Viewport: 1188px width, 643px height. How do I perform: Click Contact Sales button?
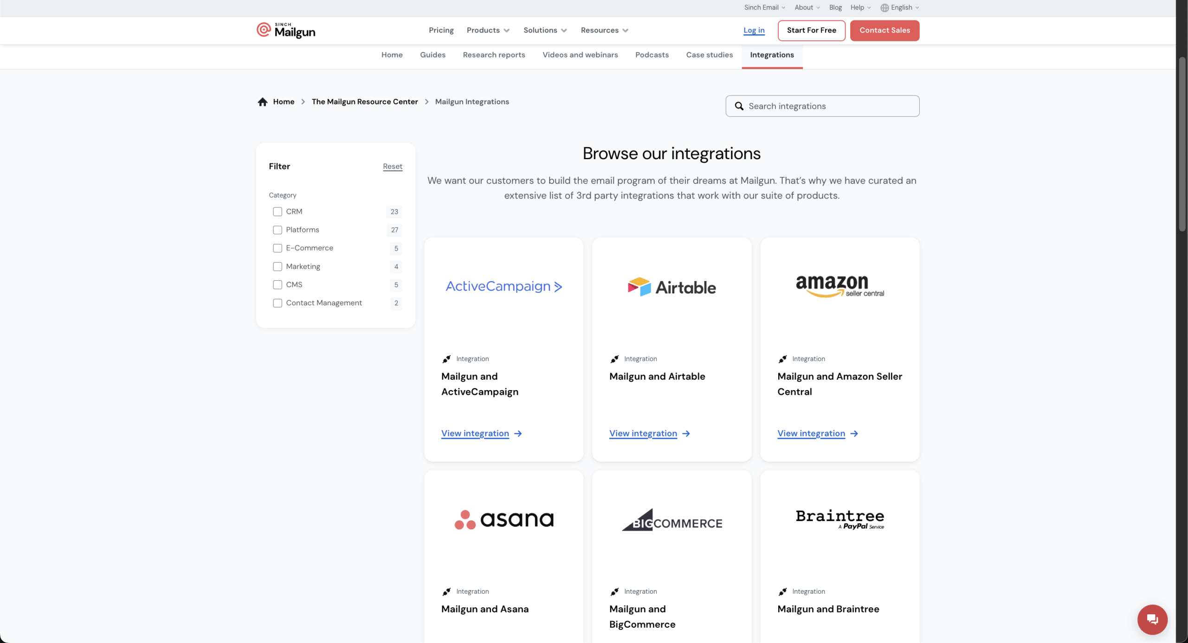click(885, 31)
